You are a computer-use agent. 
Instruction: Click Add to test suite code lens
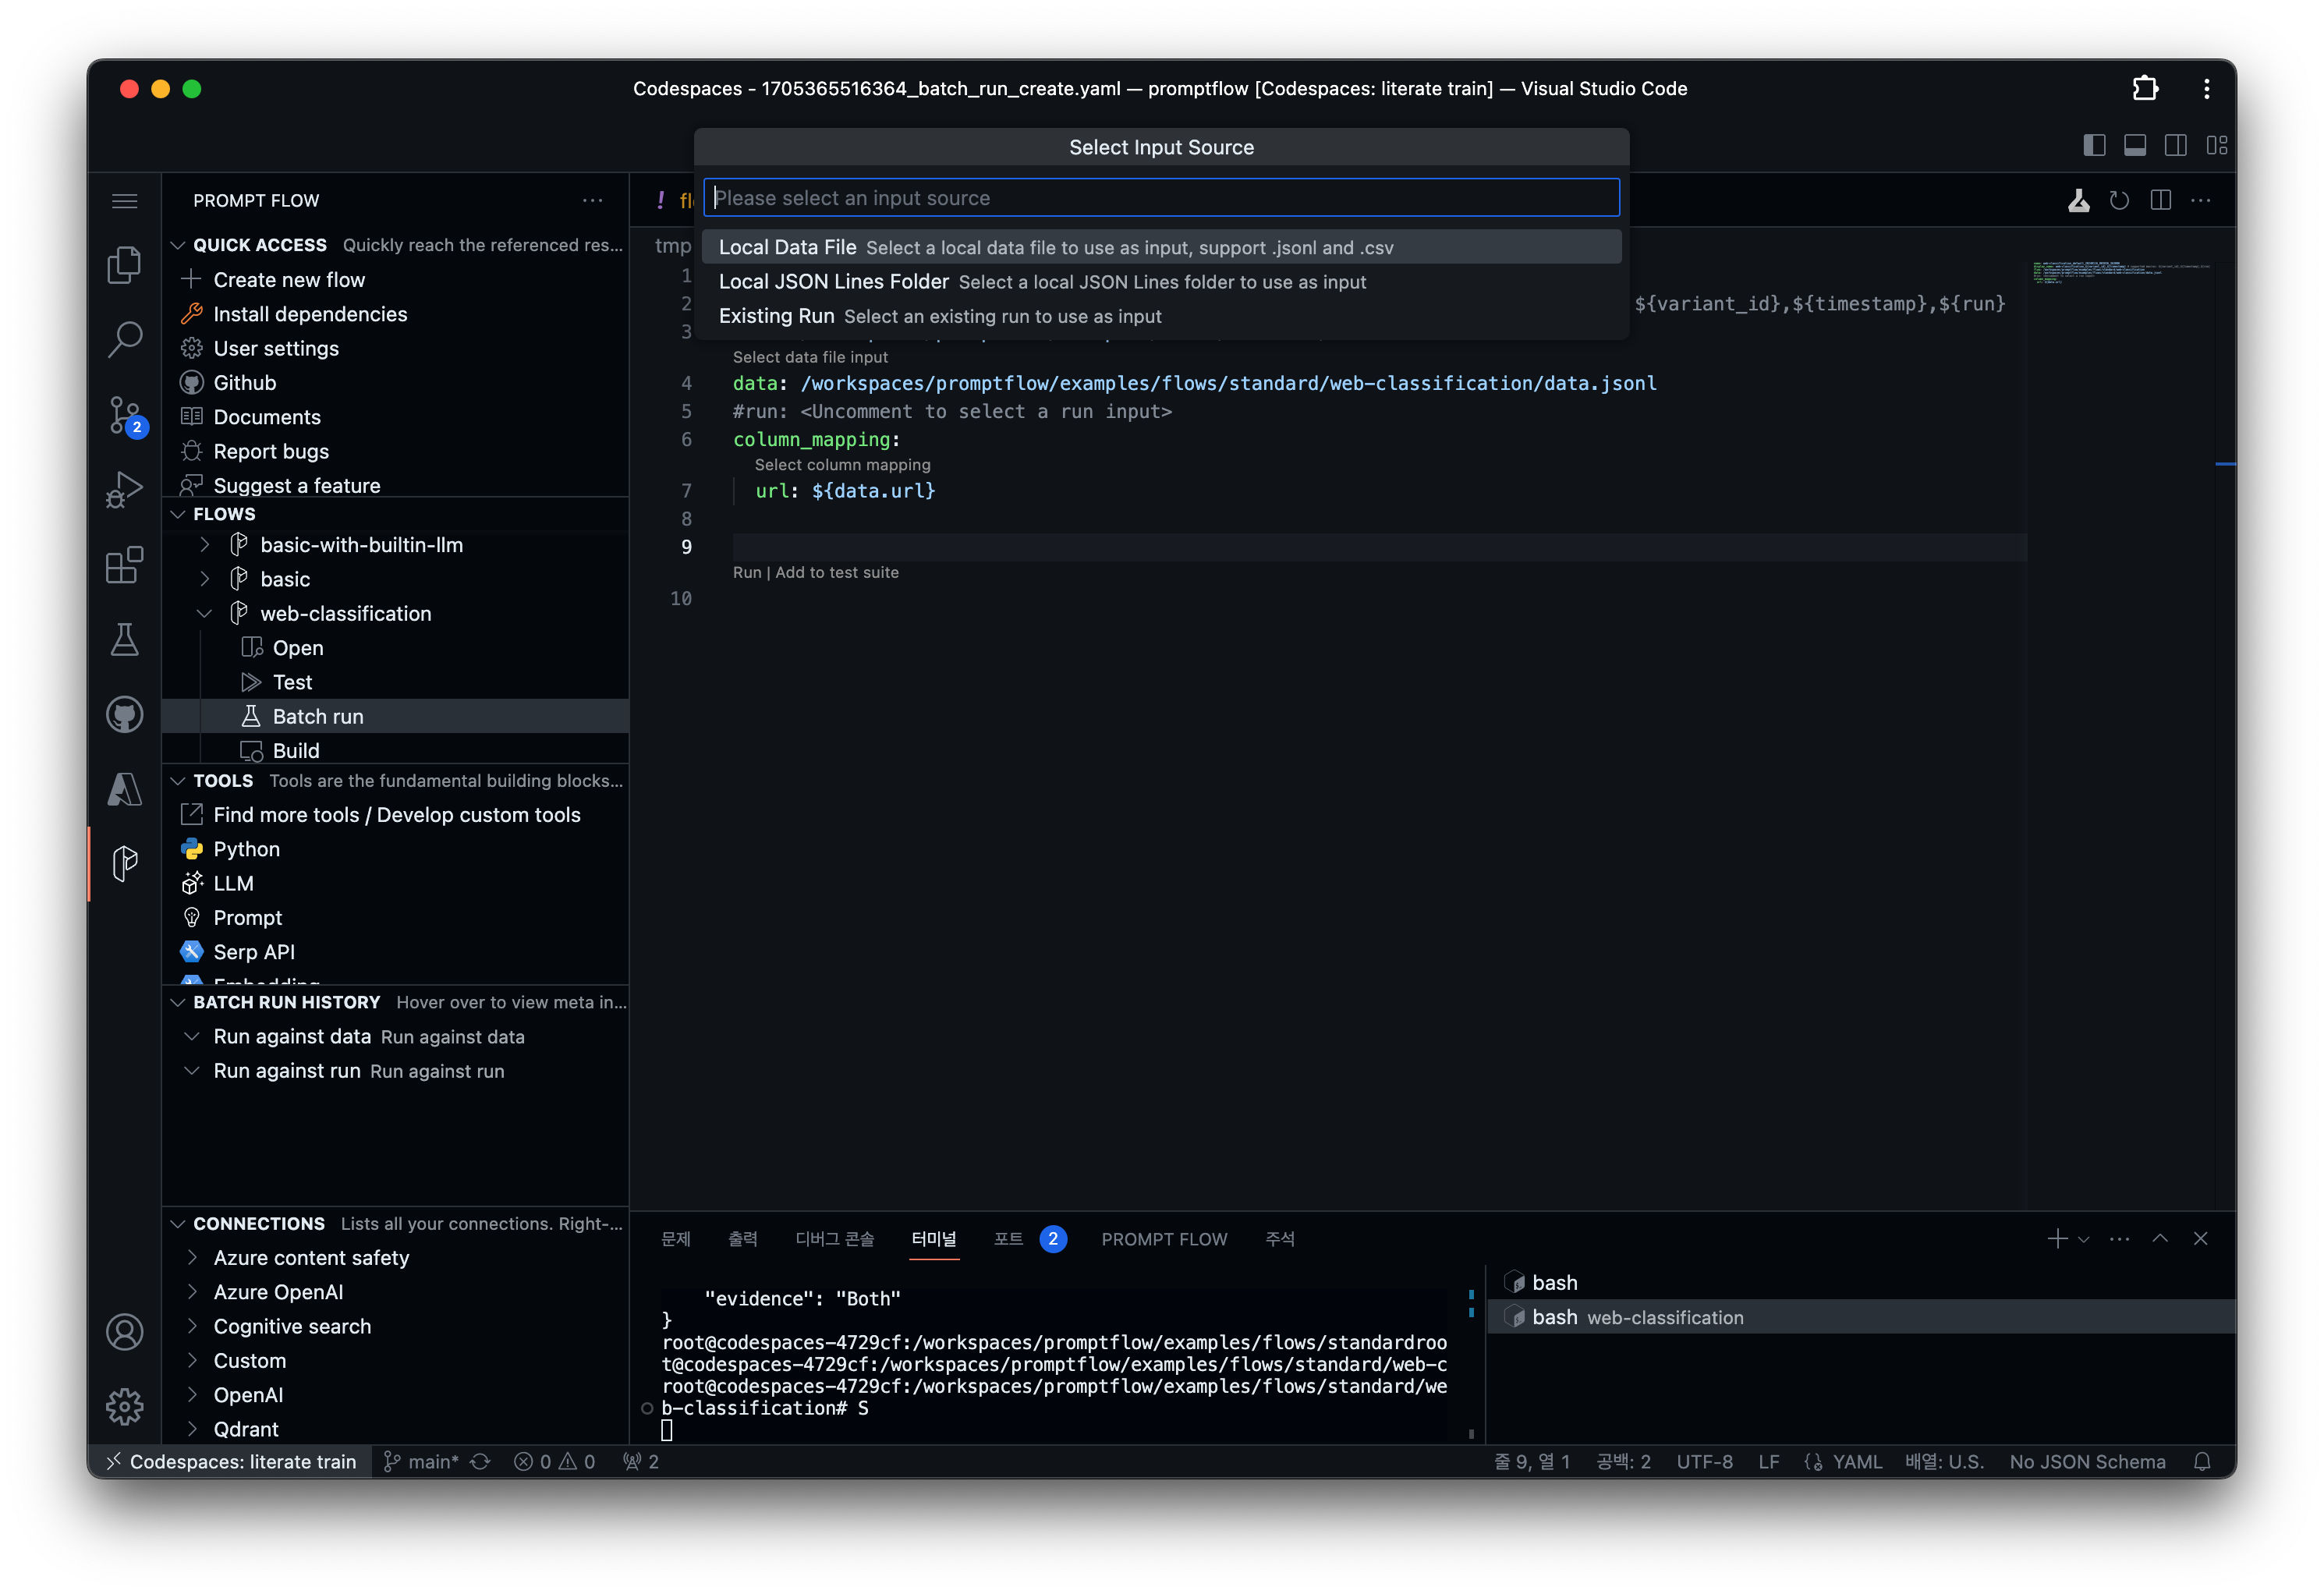[837, 573]
